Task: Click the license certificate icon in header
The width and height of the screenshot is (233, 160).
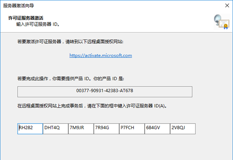Action: [x=222, y=22]
